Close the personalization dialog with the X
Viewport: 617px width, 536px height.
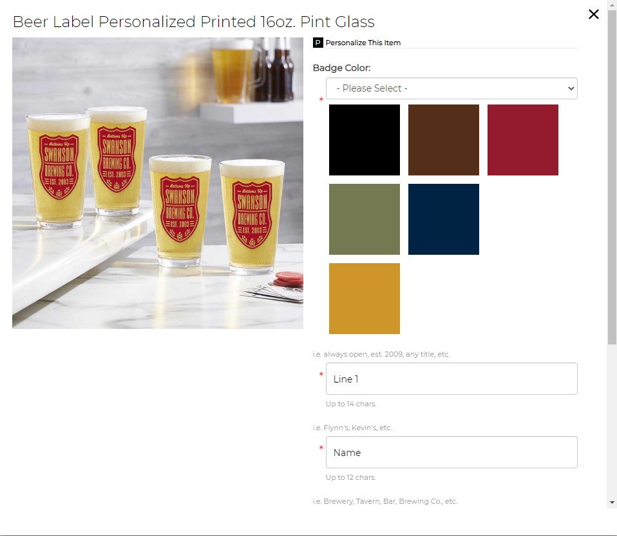pyautogui.click(x=593, y=14)
